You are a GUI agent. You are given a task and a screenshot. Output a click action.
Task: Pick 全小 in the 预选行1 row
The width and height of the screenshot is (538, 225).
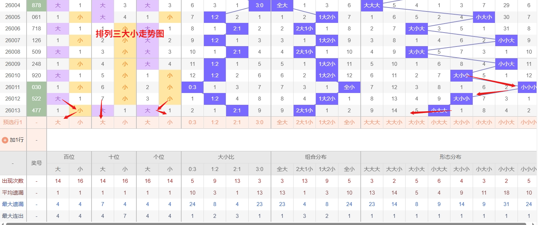click(349, 122)
